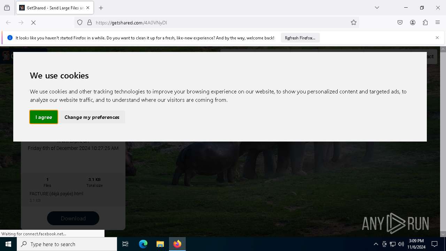Screen dimensions: 446x251
Task: Open Task View on the taskbar
Action: [125, 244]
